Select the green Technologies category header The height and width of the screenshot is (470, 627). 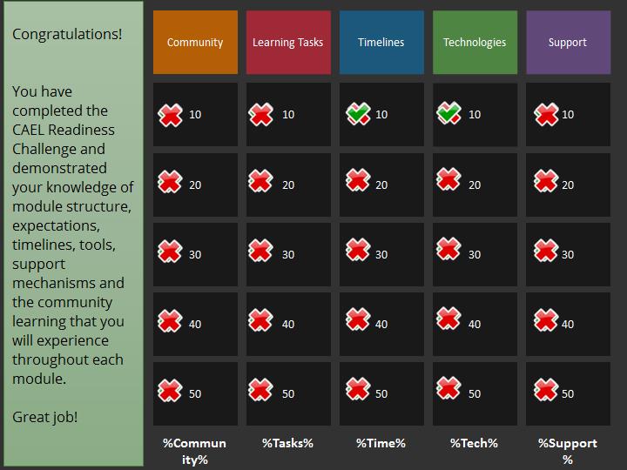pyautogui.click(x=475, y=43)
